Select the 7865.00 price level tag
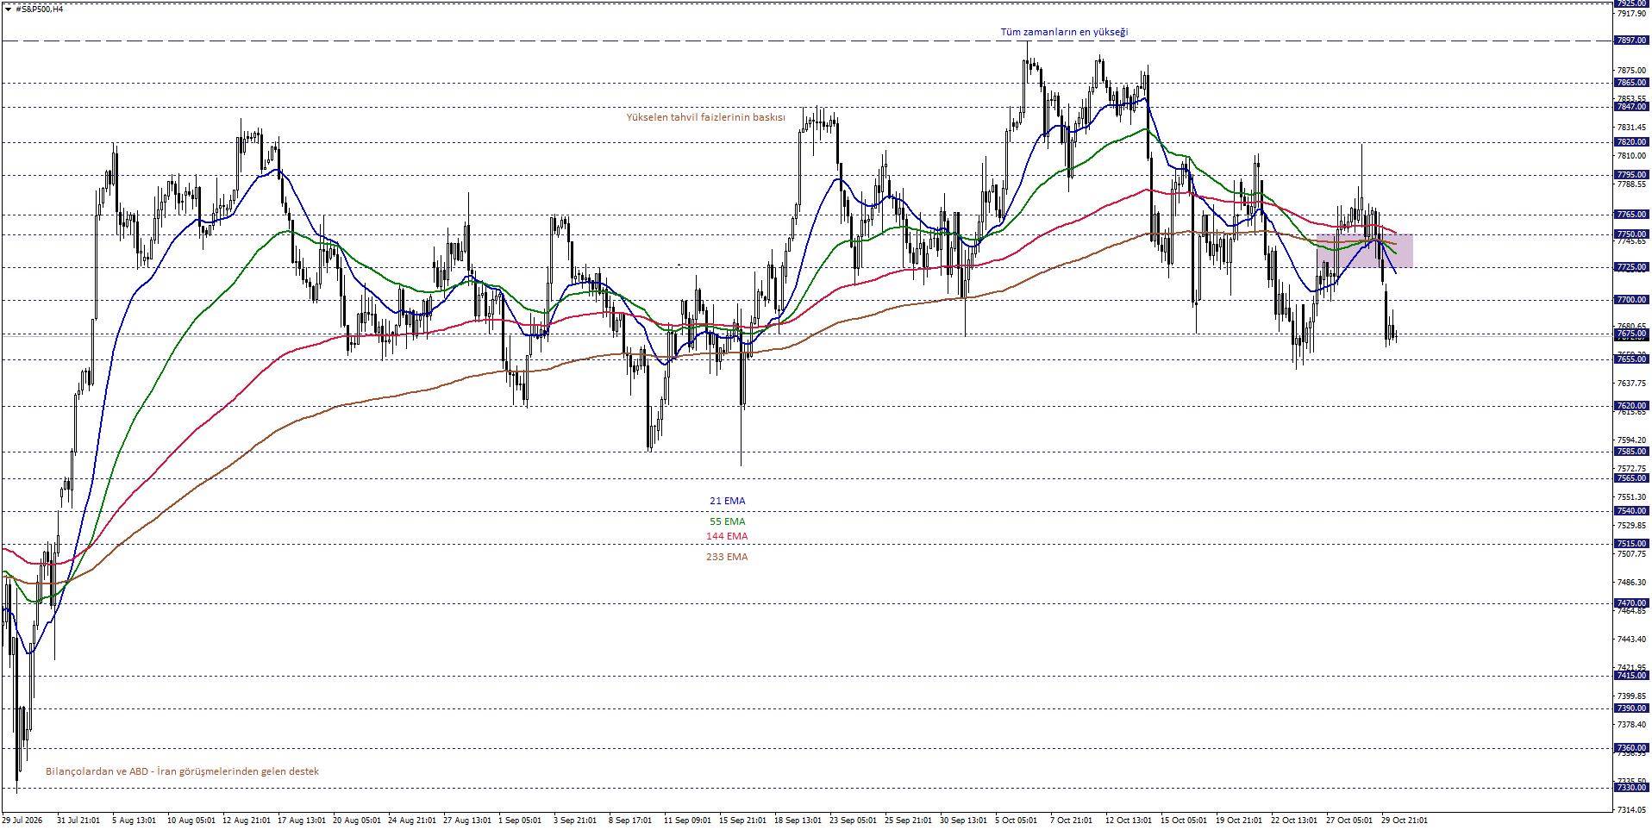The height and width of the screenshot is (830, 1652). click(1631, 83)
